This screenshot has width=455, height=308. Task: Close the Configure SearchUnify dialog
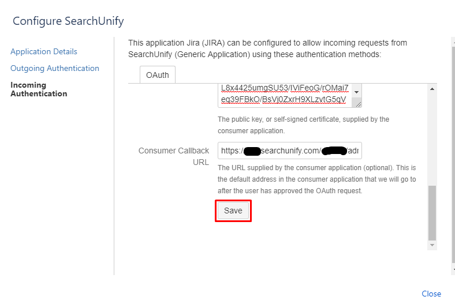pyautogui.click(x=431, y=294)
